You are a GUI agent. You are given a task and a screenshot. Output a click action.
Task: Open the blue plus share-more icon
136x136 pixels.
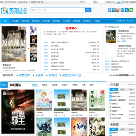click(x=110, y=10)
